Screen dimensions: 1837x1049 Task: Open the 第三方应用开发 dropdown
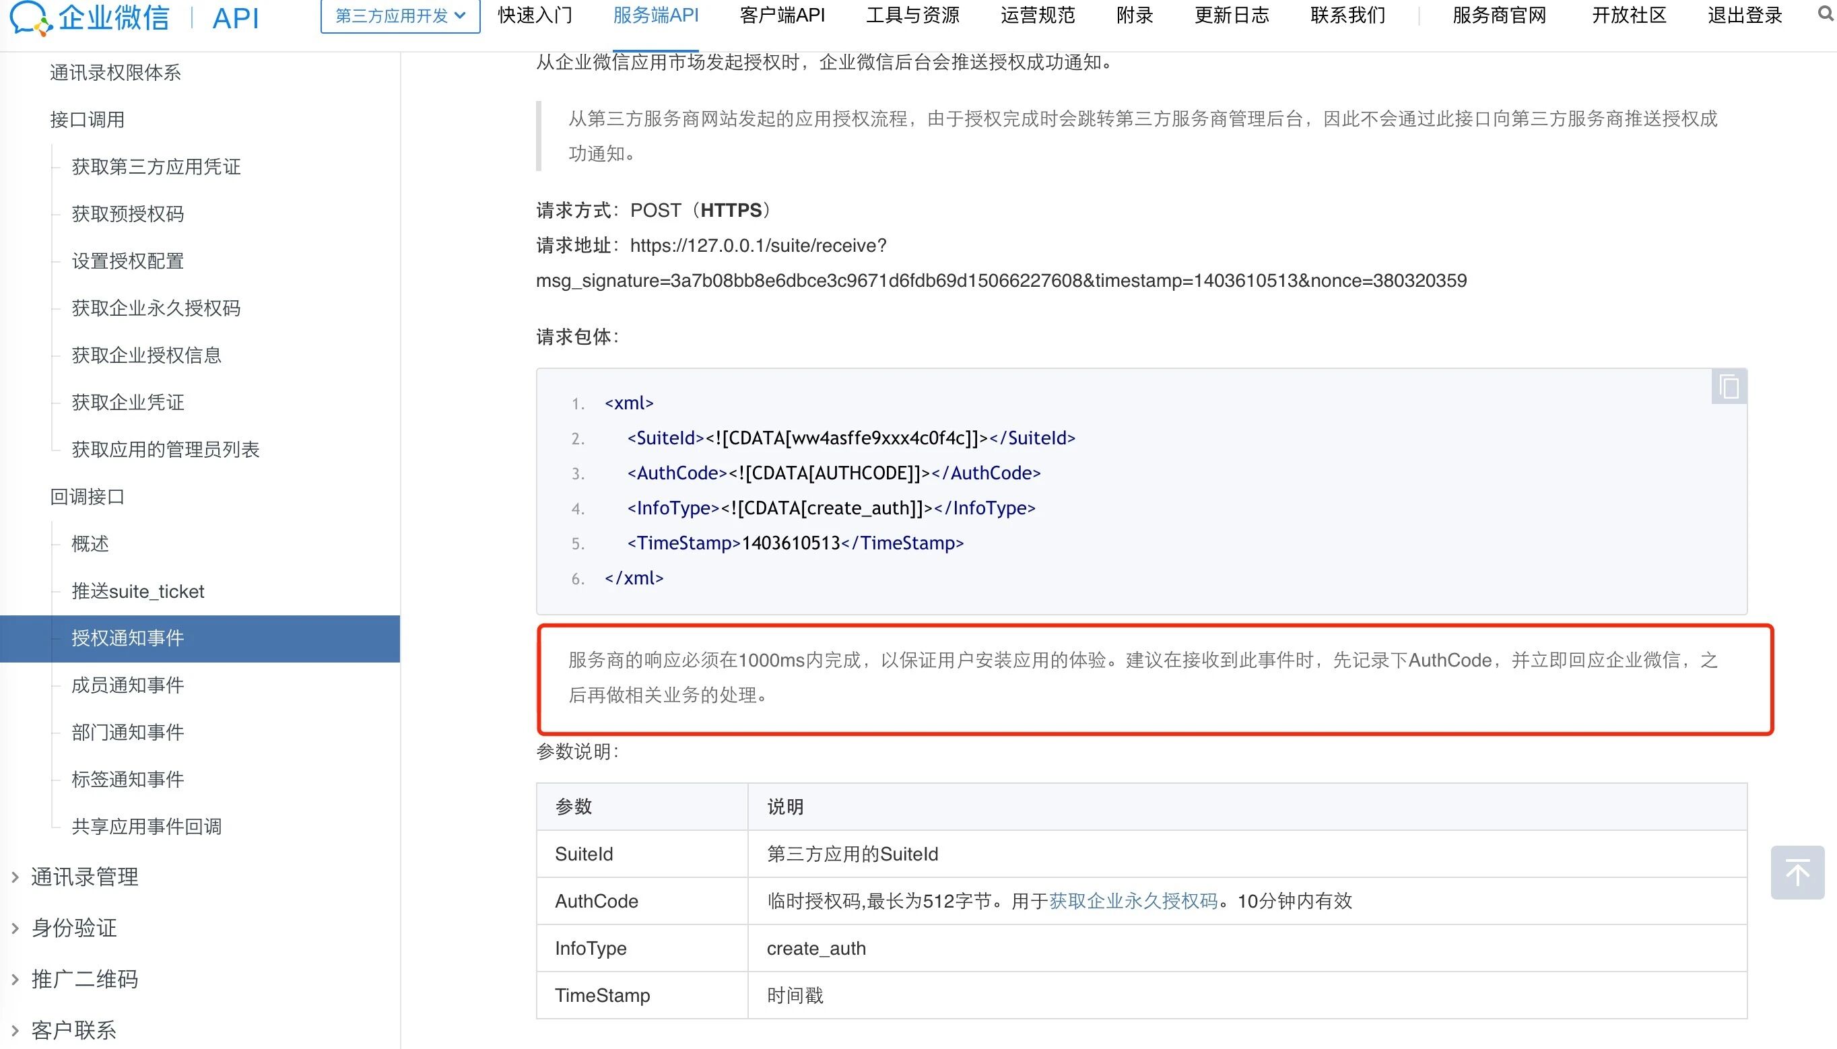[400, 16]
